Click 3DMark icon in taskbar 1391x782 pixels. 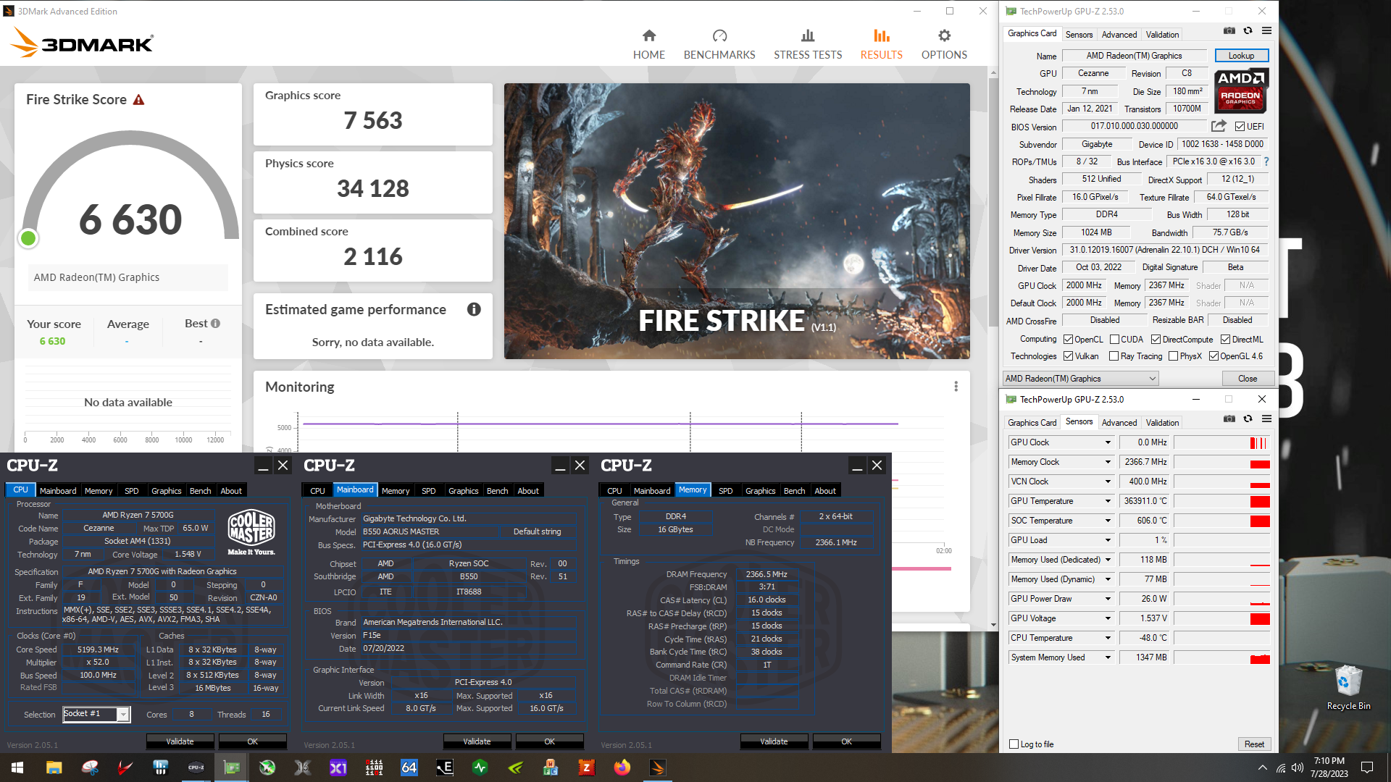(658, 768)
